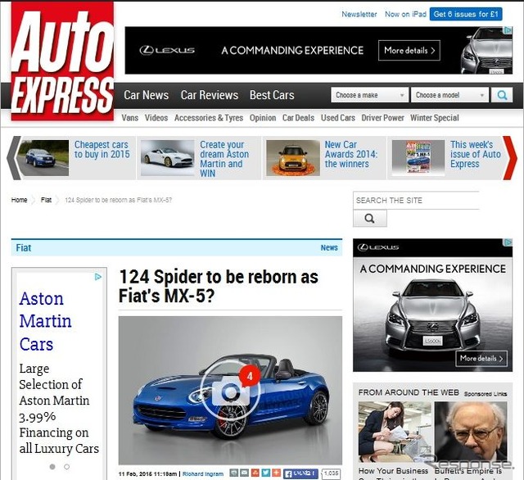Image resolution: width=524 pixels, height=480 pixels.
Task: Click the Newsletter link
Action: click(359, 14)
